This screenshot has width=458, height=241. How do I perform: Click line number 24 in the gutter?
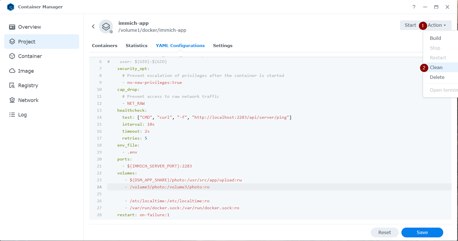tap(99, 187)
